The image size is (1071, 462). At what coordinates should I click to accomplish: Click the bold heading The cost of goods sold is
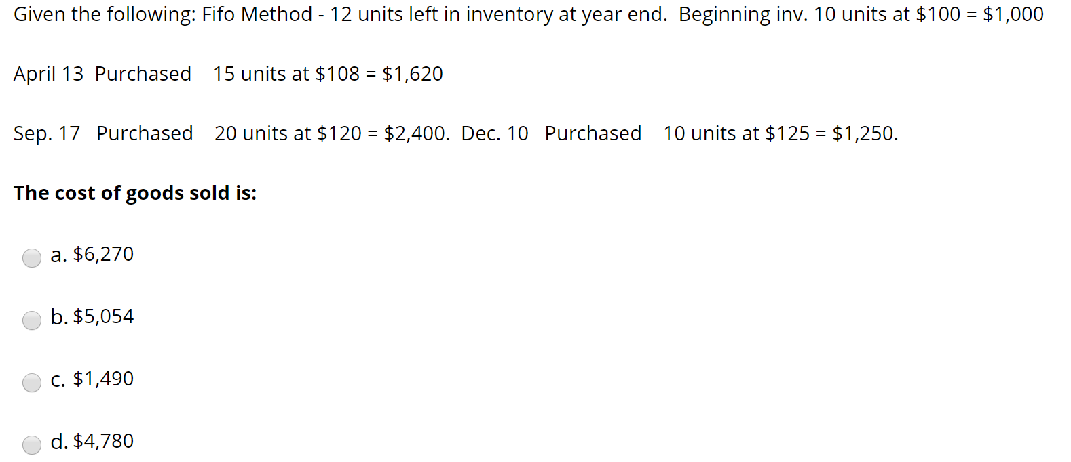click(x=134, y=193)
